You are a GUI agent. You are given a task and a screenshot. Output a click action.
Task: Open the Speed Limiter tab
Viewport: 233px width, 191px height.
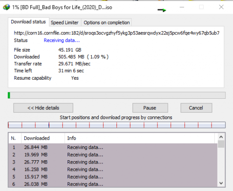point(65,22)
